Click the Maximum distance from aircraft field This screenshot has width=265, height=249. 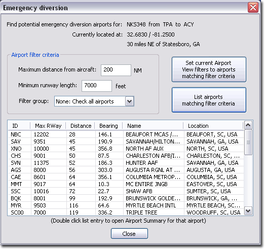pos(116,70)
